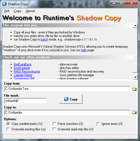Viewport: 140px width, 141px height.
Task: Open the About menu
Action: (x=30, y=11)
